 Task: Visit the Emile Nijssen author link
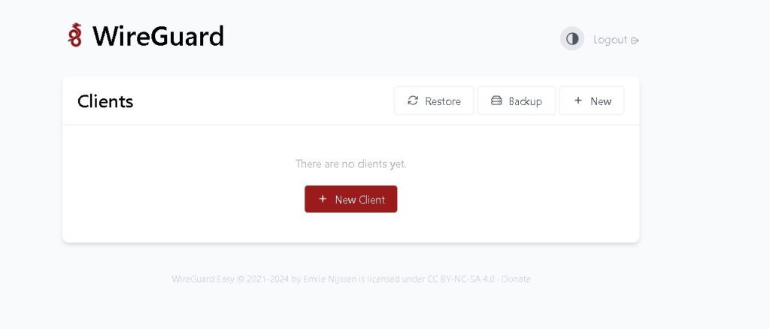point(329,279)
